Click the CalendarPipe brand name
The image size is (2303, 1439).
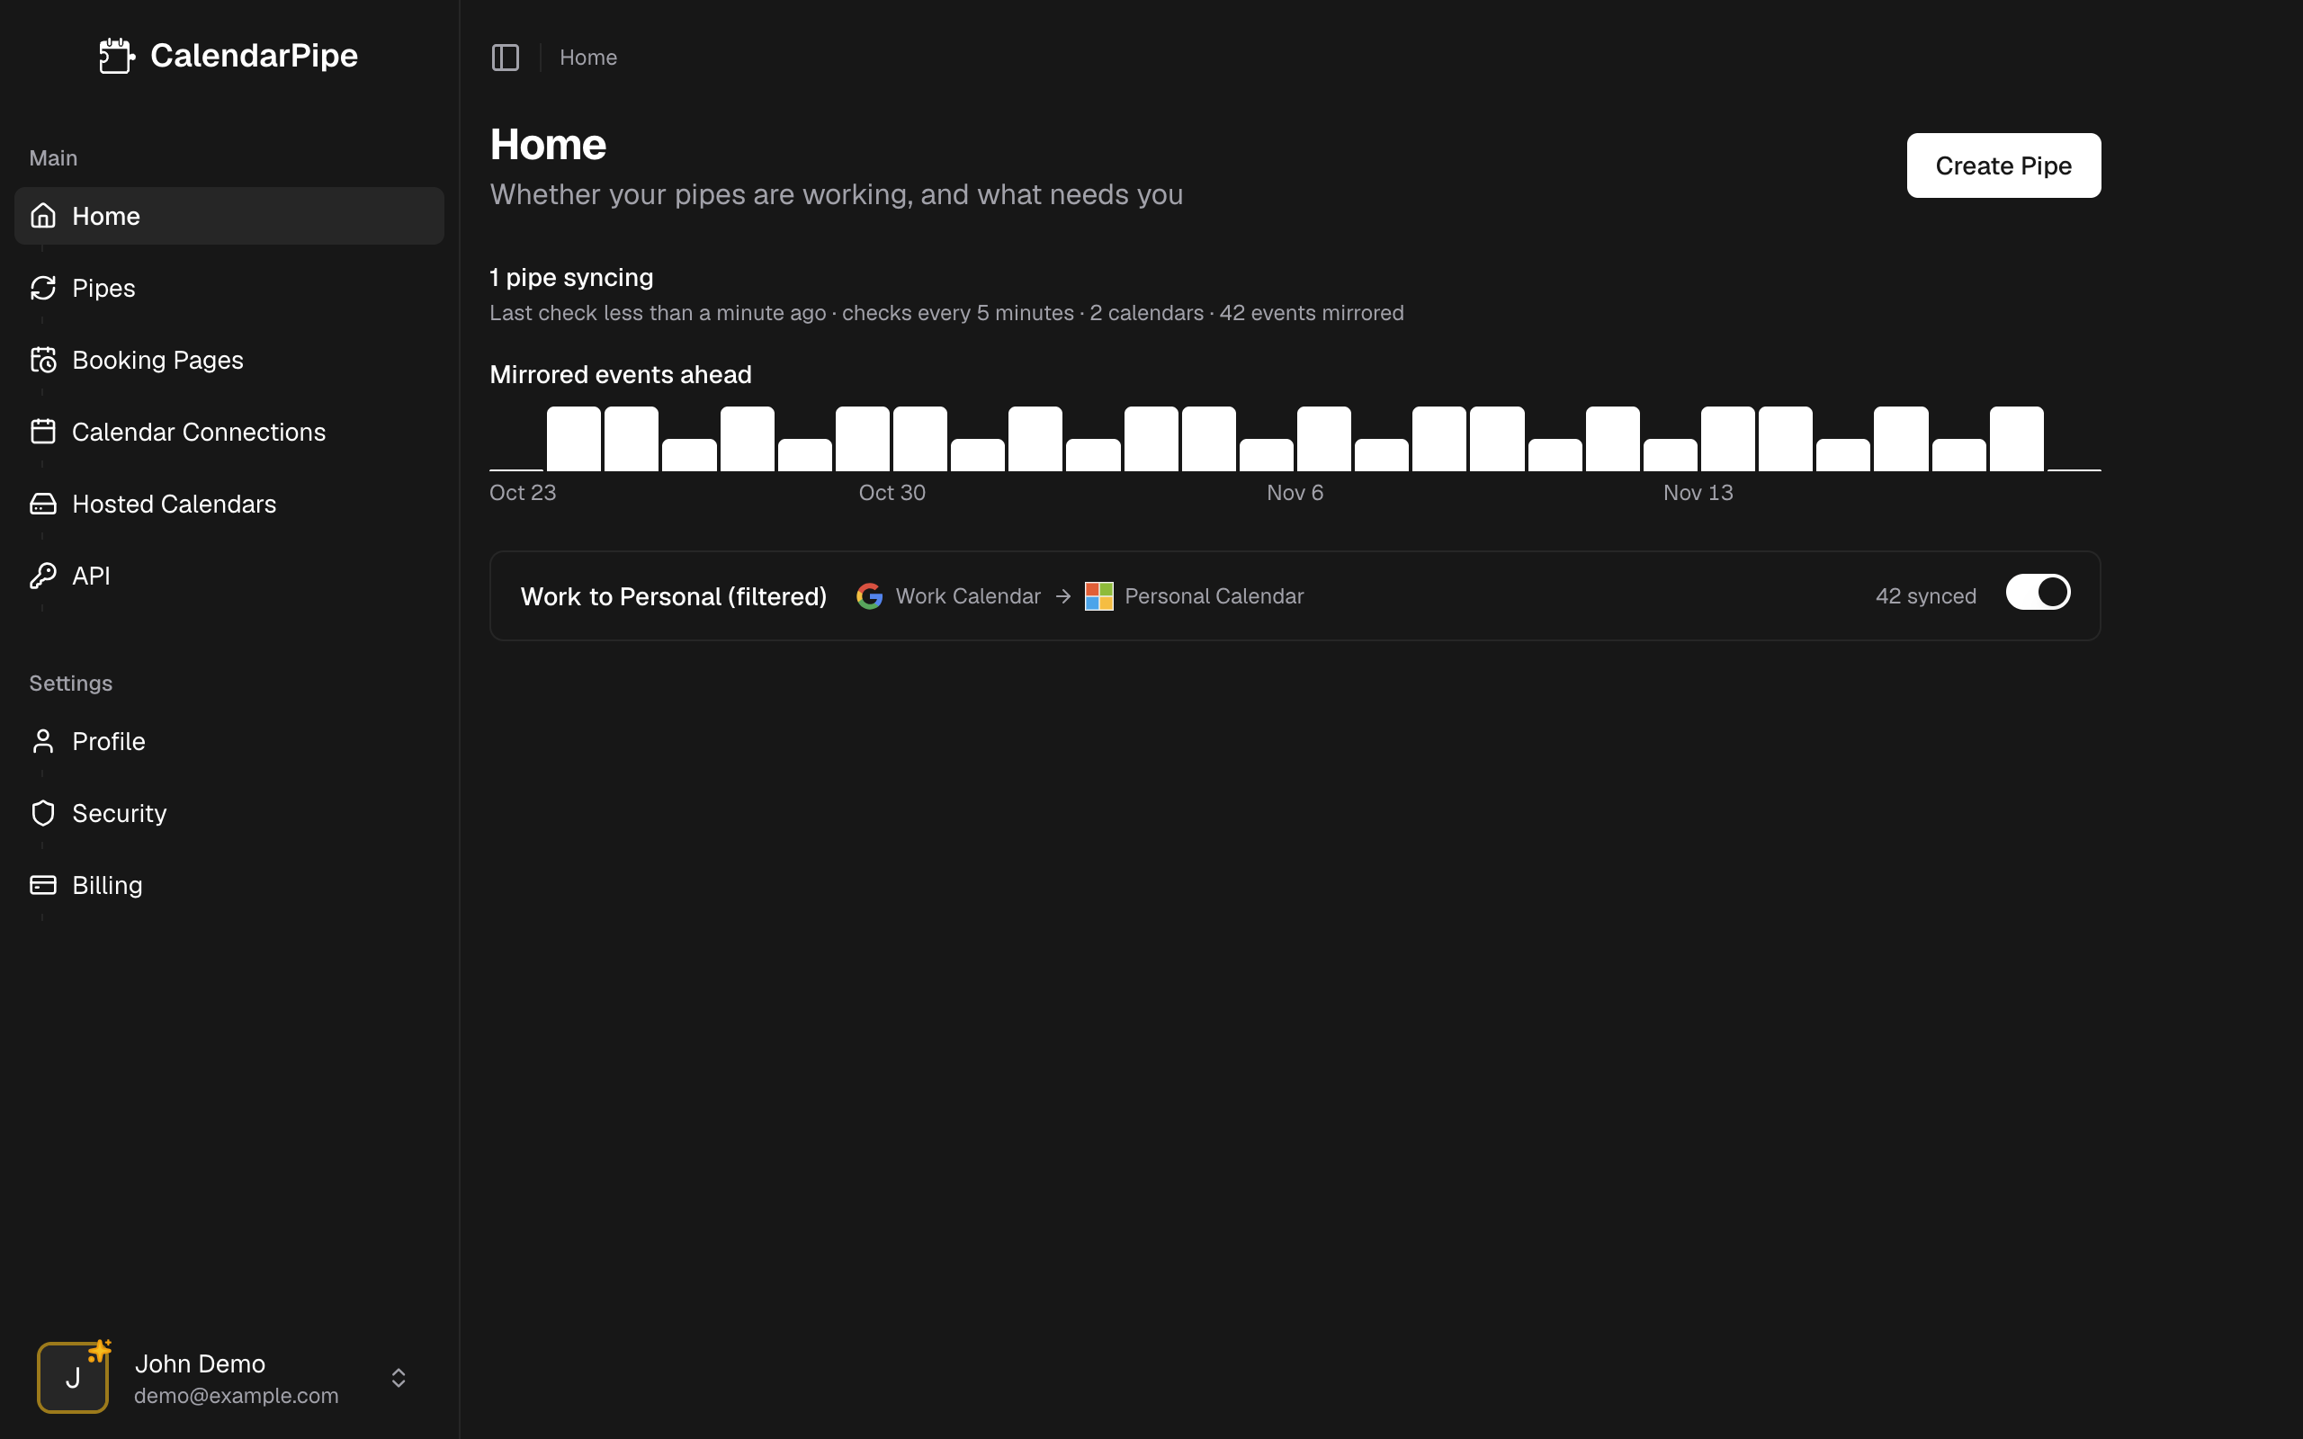pos(254,55)
